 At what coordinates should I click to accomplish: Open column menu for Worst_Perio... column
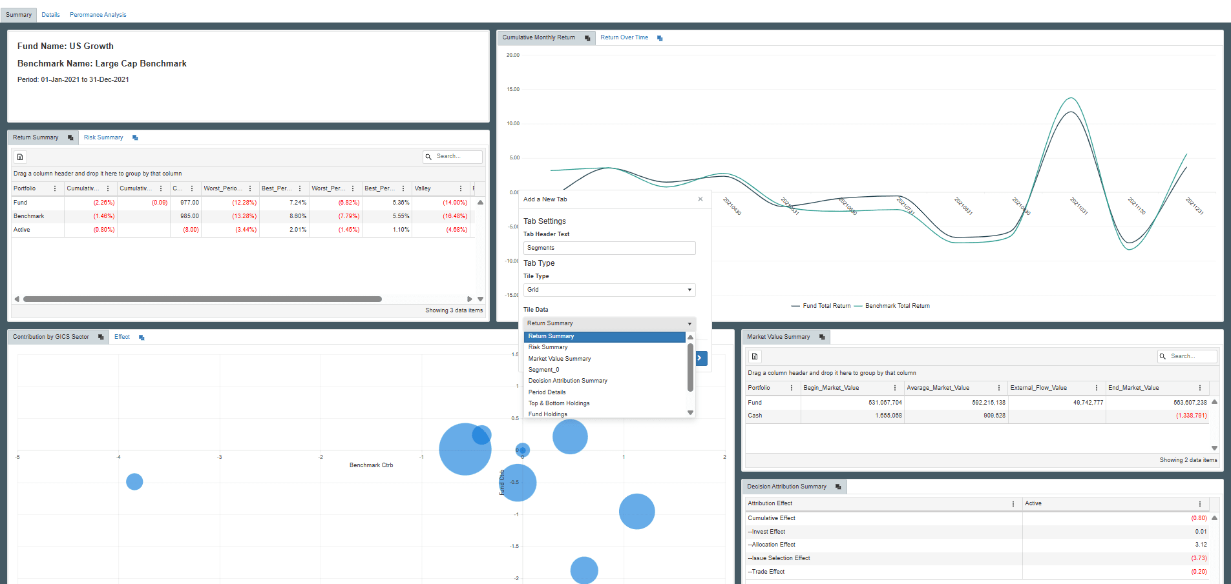(x=250, y=188)
